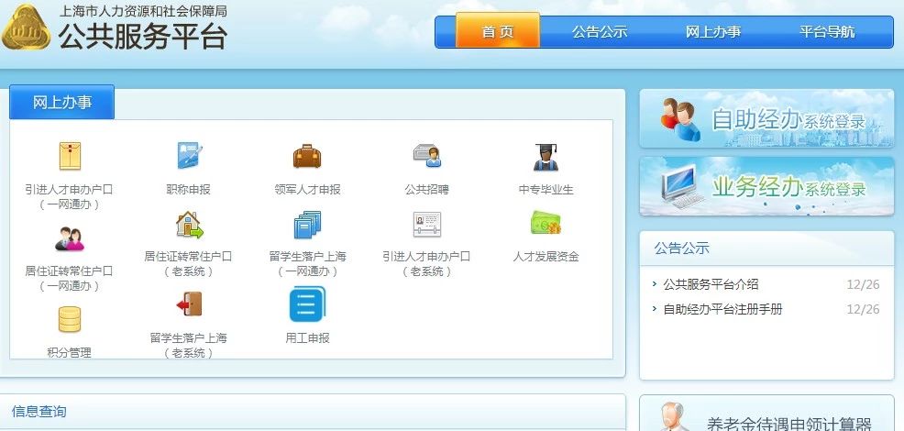The height and width of the screenshot is (431, 904).
Task: Click the 中专毕业生 graduate icon
Action: tap(546, 157)
